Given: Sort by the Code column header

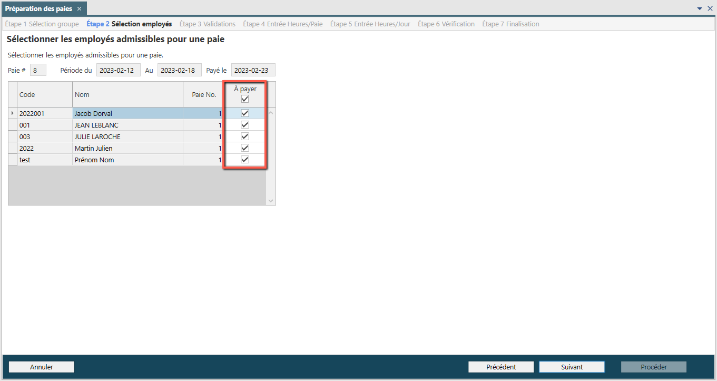Looking at the screenshot, I should (45, 94).
